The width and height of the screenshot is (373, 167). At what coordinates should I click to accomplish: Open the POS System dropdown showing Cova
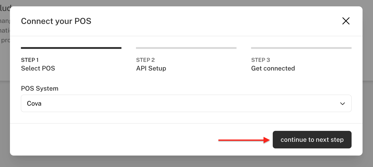[x=186, y=103]
